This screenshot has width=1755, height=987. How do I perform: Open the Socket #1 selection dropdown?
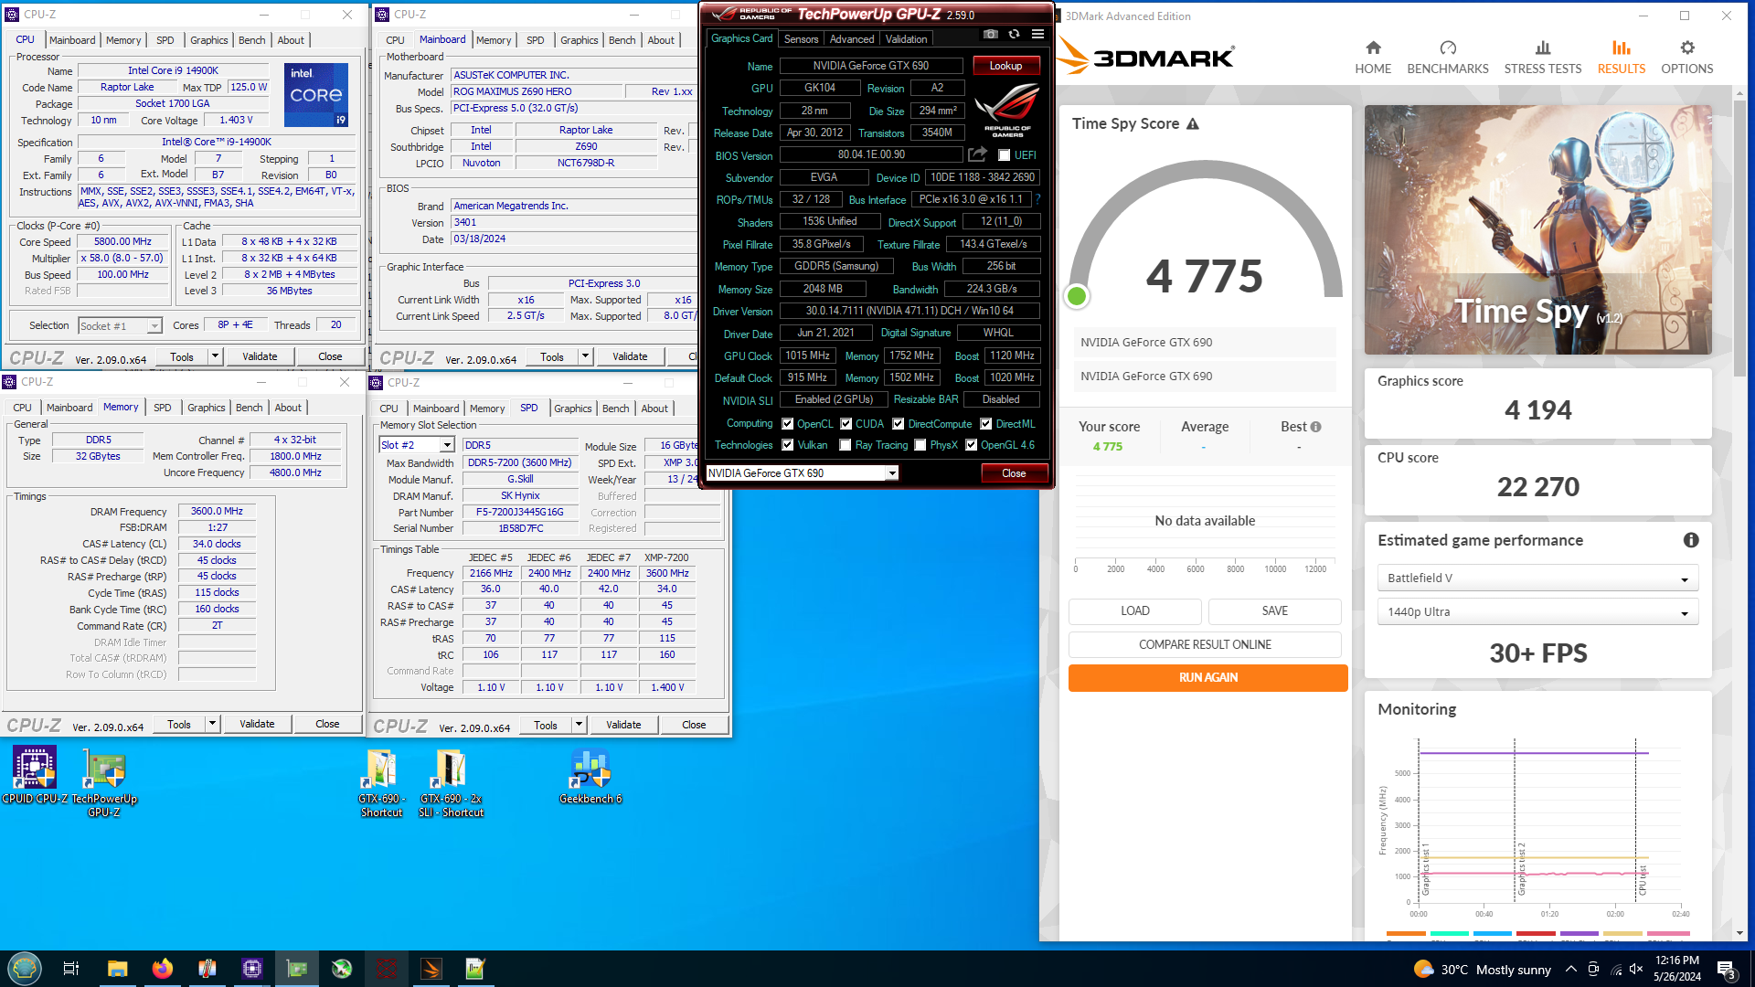click(120, 326)
